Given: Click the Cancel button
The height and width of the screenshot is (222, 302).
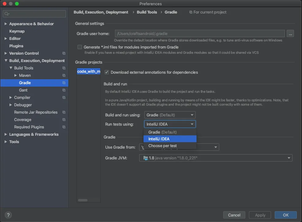Looking at the screenshot, I should pyautogui.click(x=234, y=215).
